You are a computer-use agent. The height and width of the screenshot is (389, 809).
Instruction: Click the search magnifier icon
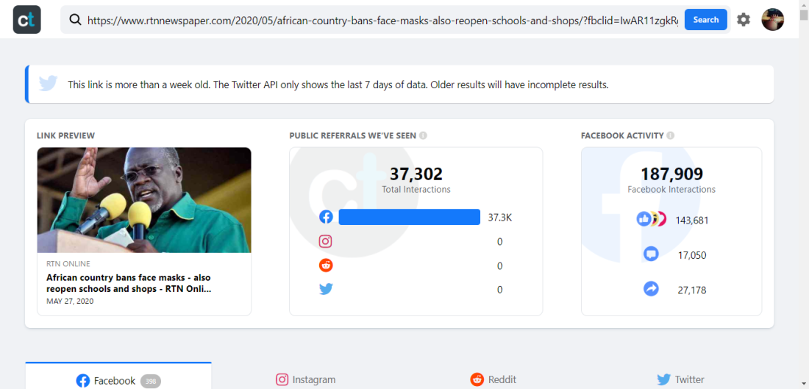pyautogui.click(x=75, y=20)
